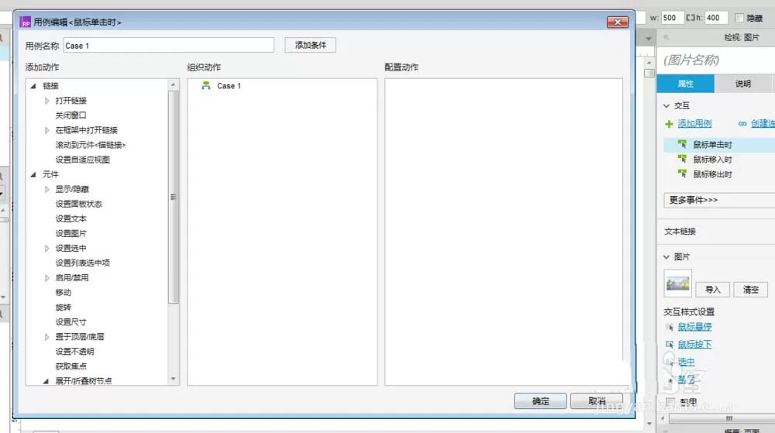Click the action list scrollbar down arrow
Screen dimensions: 775x433
(x=173, y=380)
